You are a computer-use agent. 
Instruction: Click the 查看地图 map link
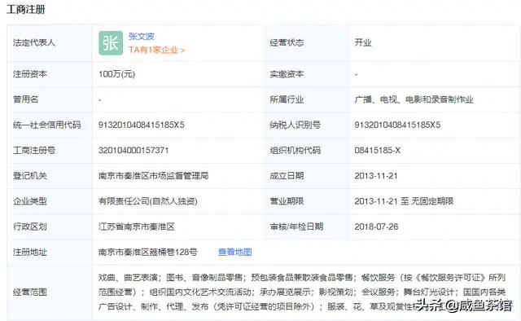tap(235, 252)
